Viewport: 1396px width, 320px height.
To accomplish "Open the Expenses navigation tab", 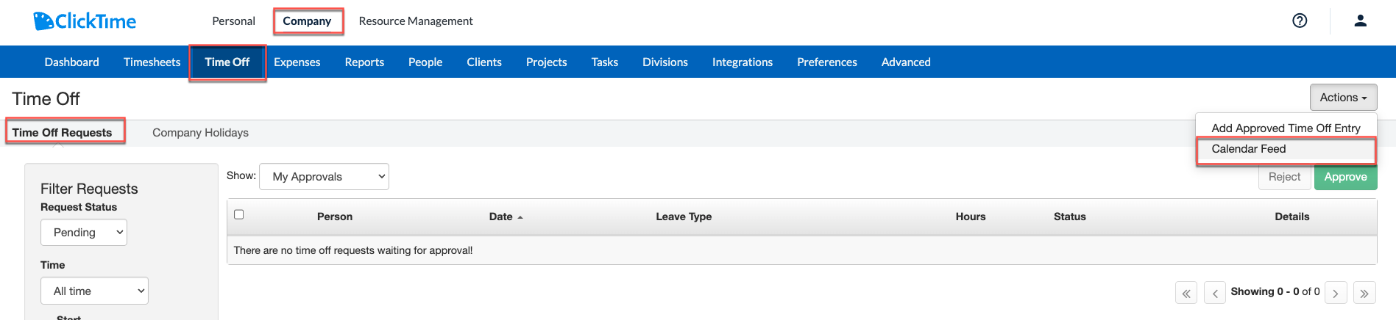I will [x=297, y=62].
